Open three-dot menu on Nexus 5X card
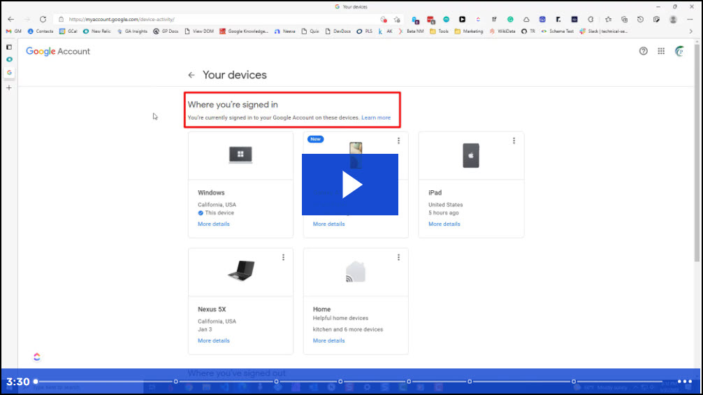Screen dimensions: 703x395 [x=283, y=257]
